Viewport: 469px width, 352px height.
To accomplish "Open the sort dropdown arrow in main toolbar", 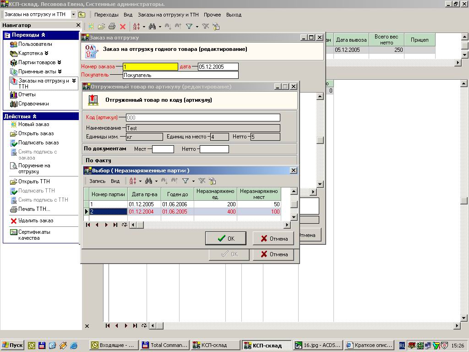I will (143, 27).
